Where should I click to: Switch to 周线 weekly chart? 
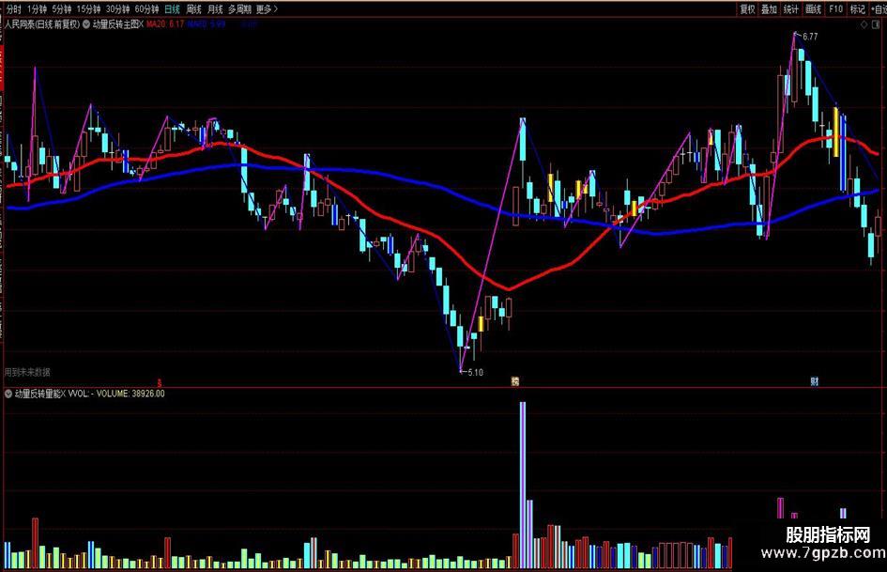[x=193, y=9]
